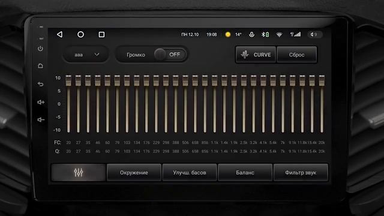Click the 20k band slider
This screenshot has width=384, height=216.
pyautogui.click(x=322, y=104)
